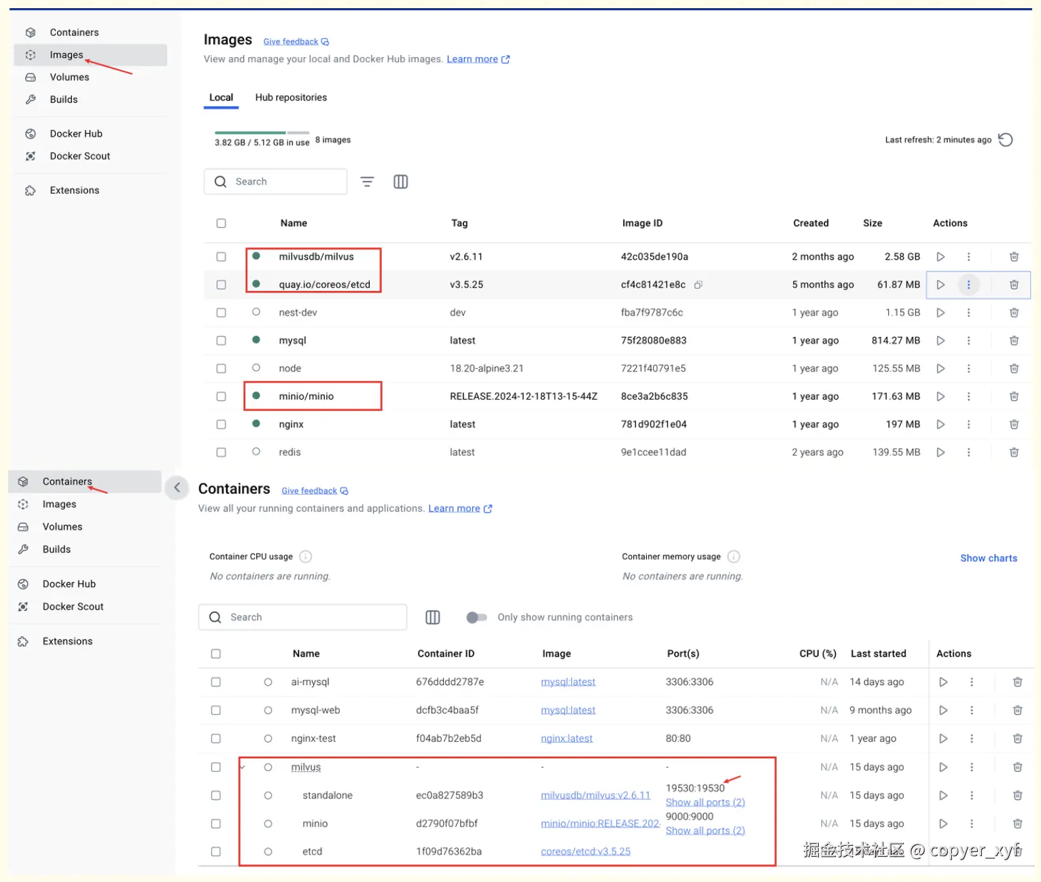Select all containers checkbox in header
The image size is (1041, 882).
[215, 654]
